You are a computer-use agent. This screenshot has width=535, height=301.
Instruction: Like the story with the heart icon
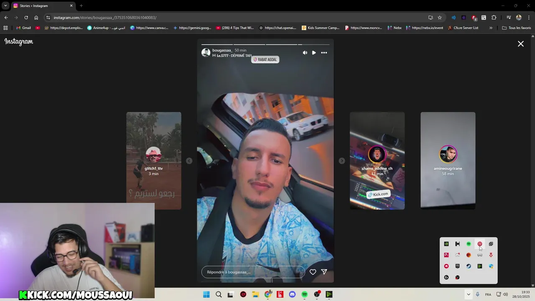(313, 272)
